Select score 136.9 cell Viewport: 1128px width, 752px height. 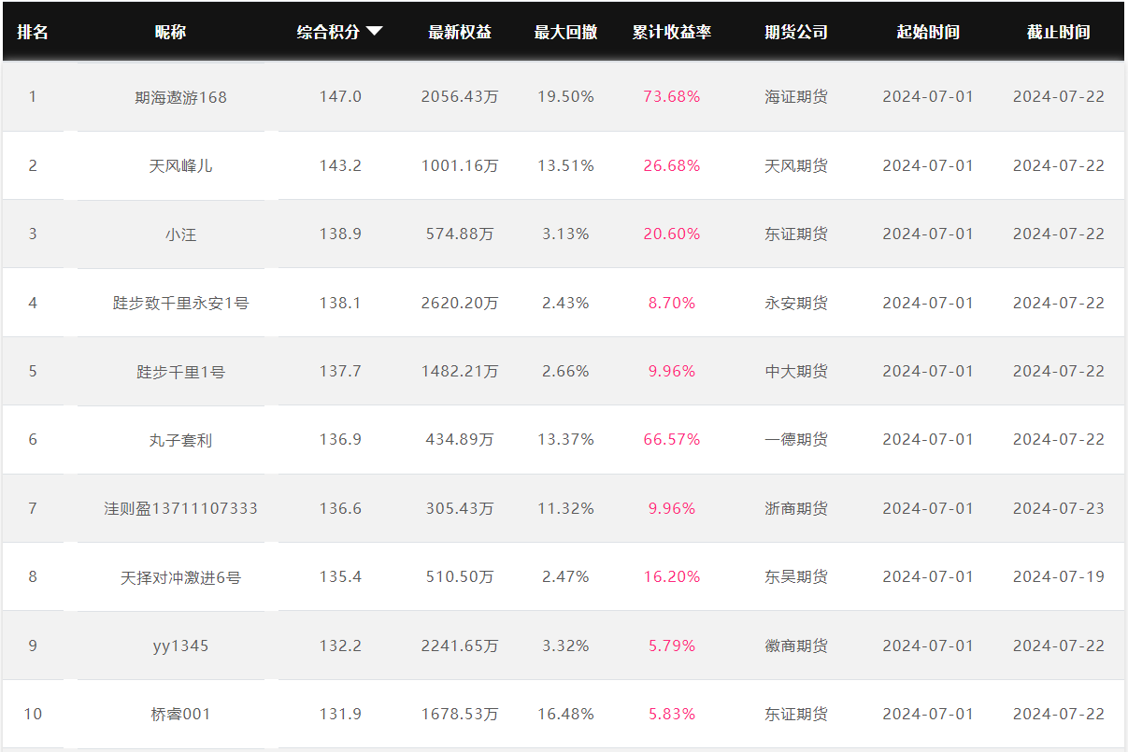point(340,439)
